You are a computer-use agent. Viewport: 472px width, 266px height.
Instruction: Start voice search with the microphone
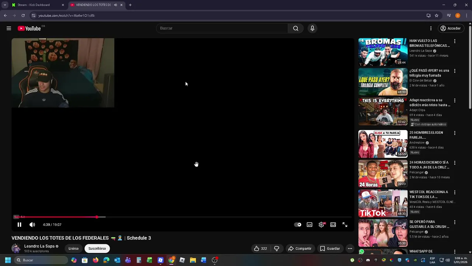(x=312, y=28)
